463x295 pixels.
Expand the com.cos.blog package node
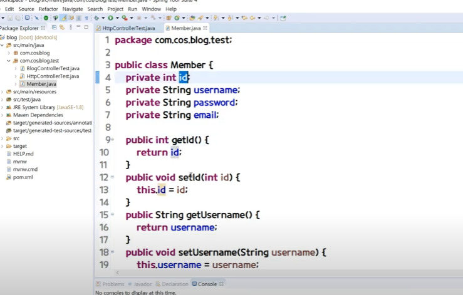(9, 53)
